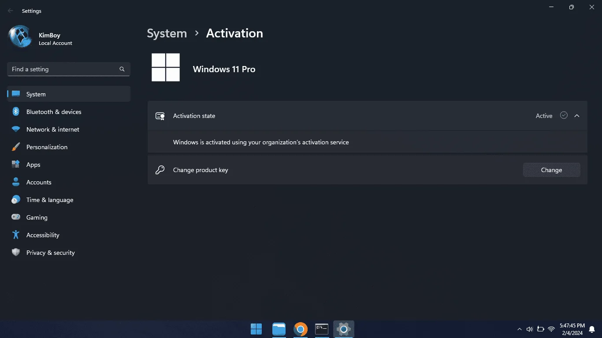Click the Windows 11 Pro edition text
The height and width of the screenshot is (338, 602).
224,69
